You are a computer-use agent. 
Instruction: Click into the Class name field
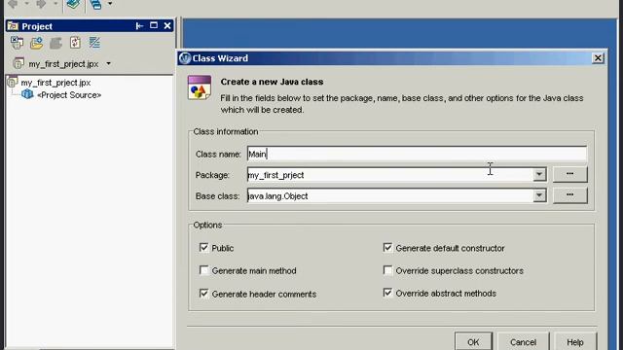coord(417,154)
